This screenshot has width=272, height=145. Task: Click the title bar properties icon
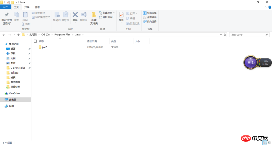[x=8, y=2]
